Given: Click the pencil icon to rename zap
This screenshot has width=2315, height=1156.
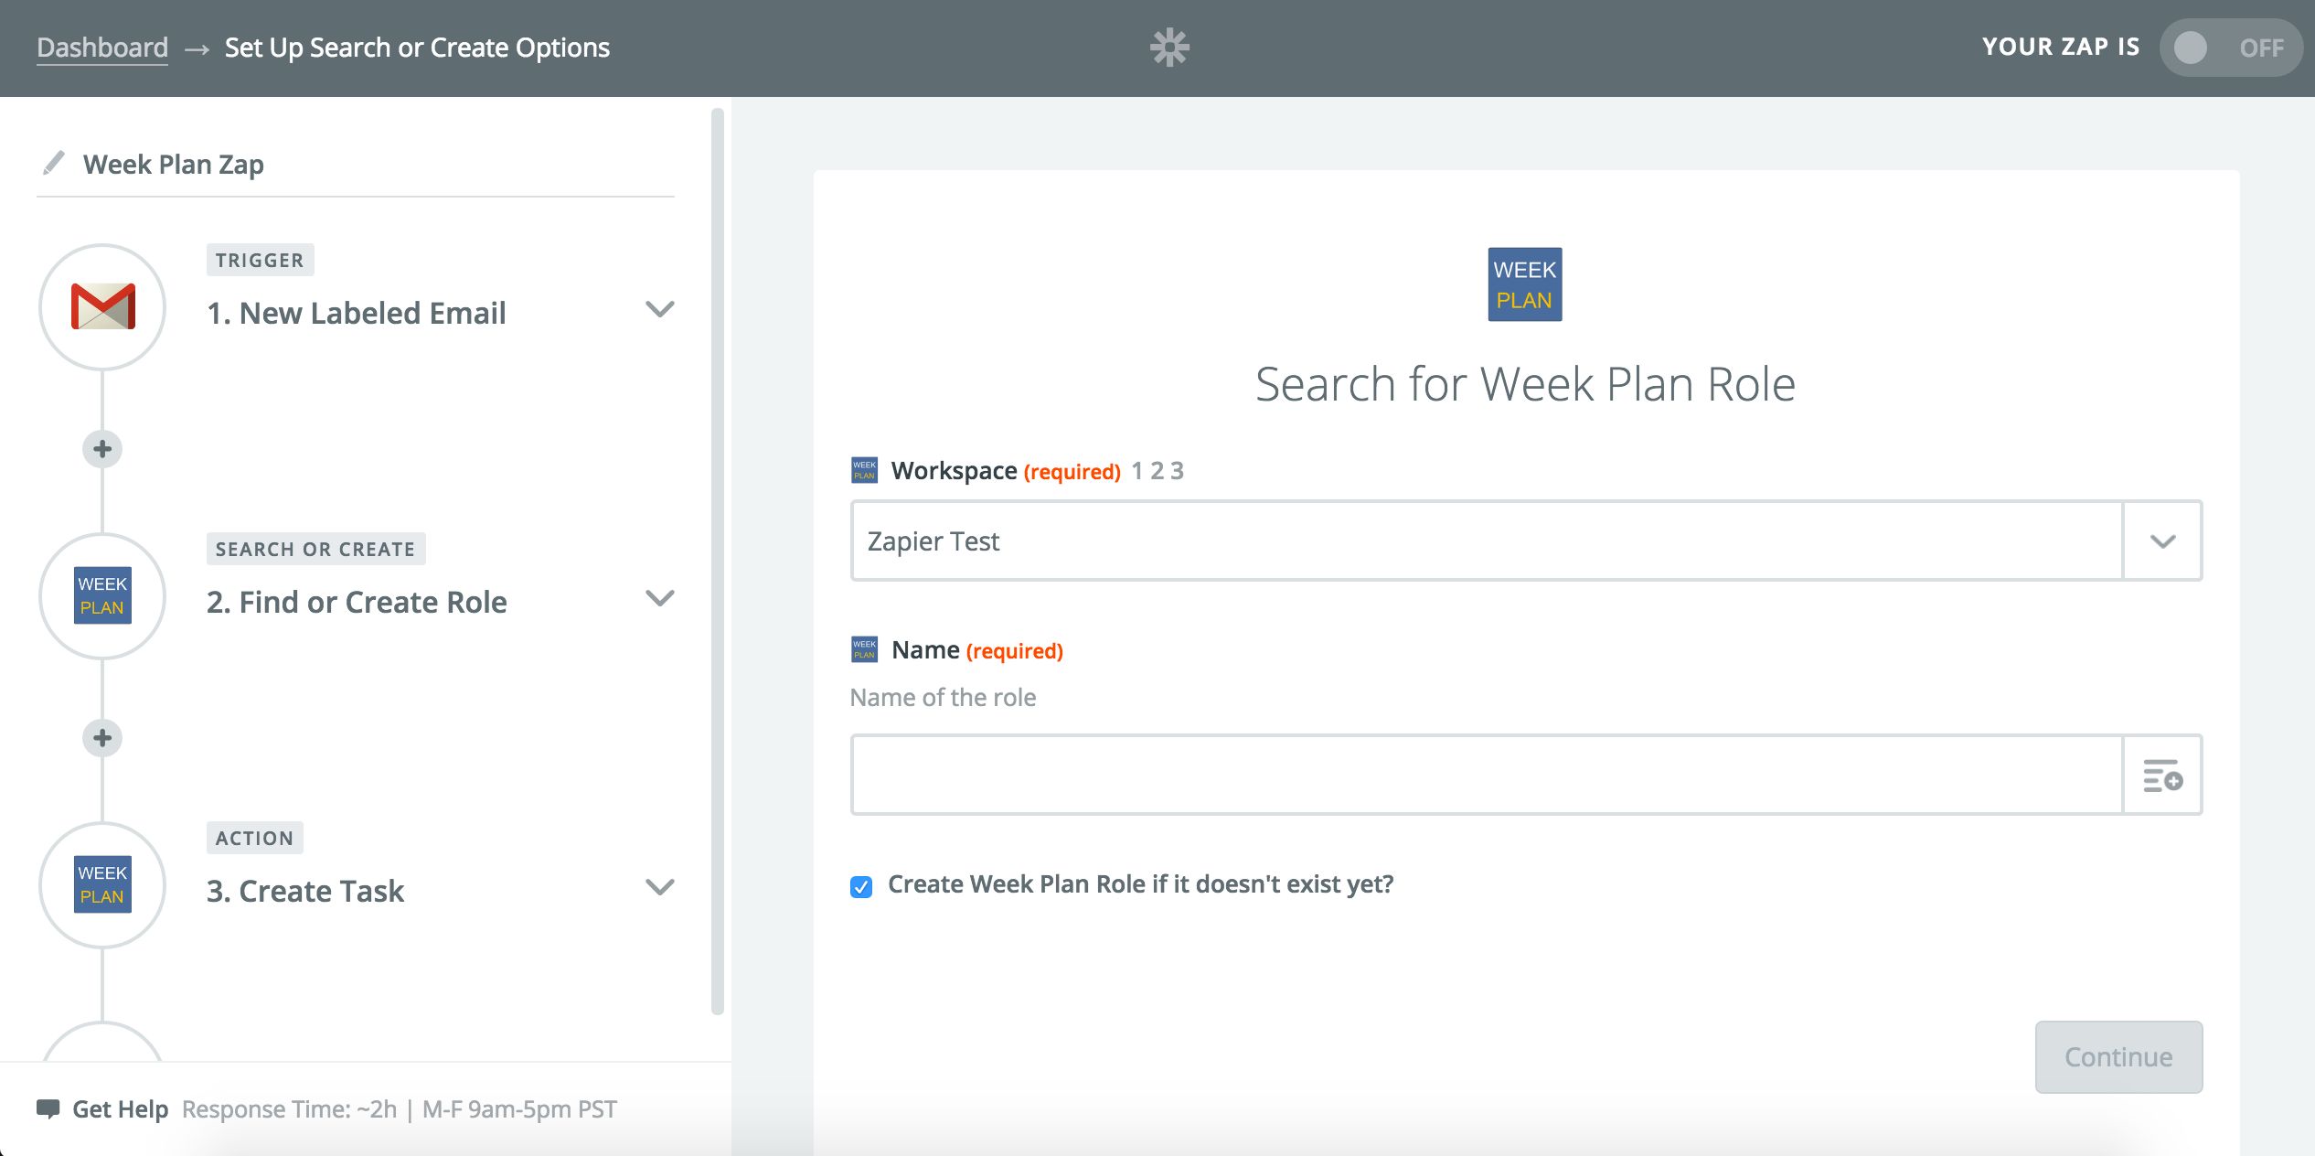Looking at the screenshot, I should [x=54, y=163].
